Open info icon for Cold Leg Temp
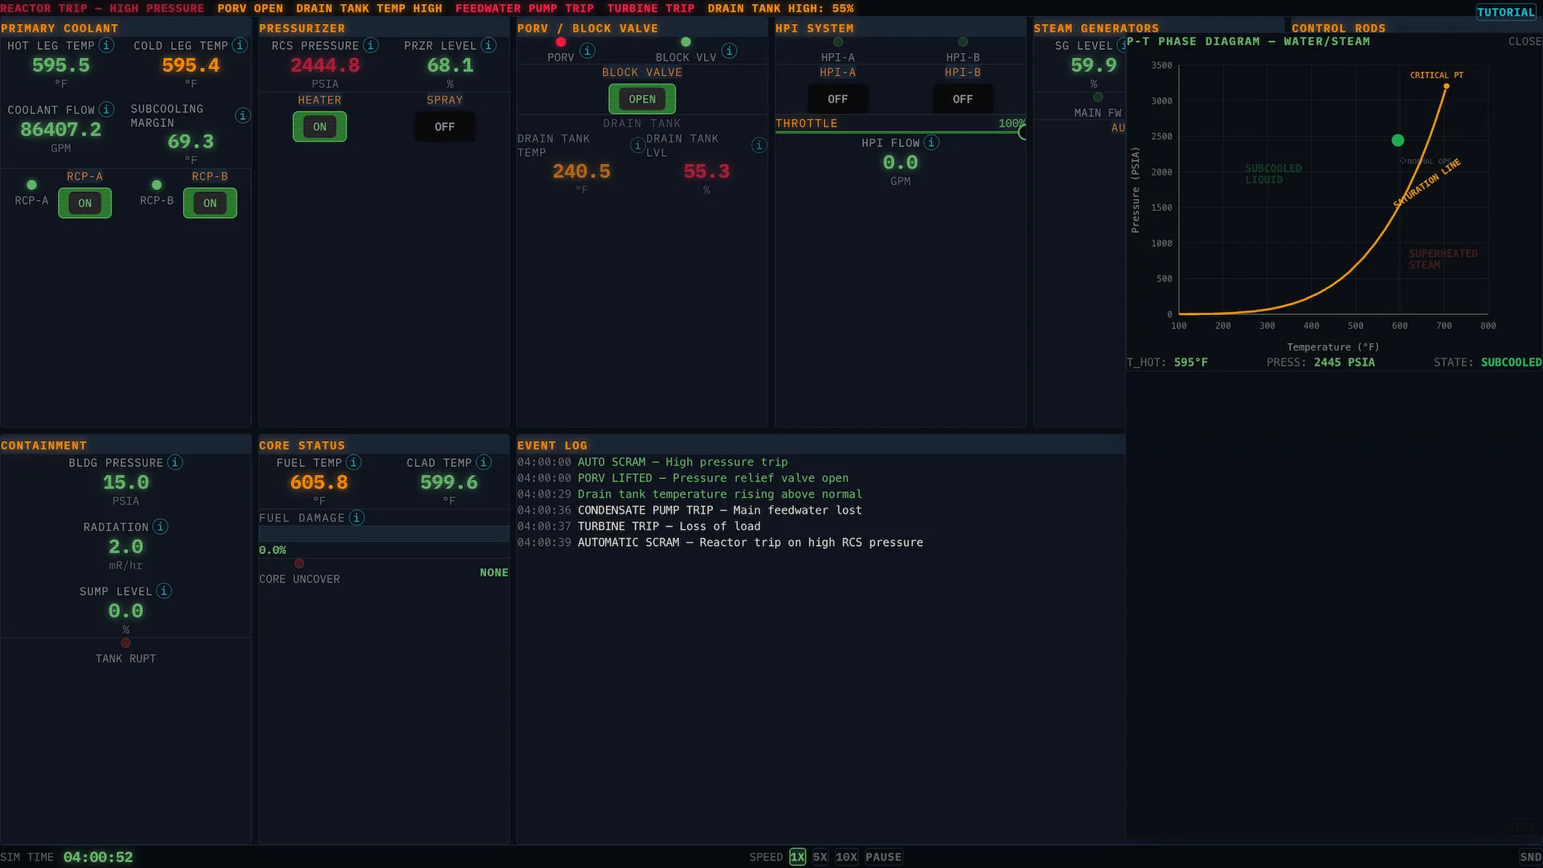Viewport: 1543px width, 868px height. pyautogui.click(x=239, y=46)
